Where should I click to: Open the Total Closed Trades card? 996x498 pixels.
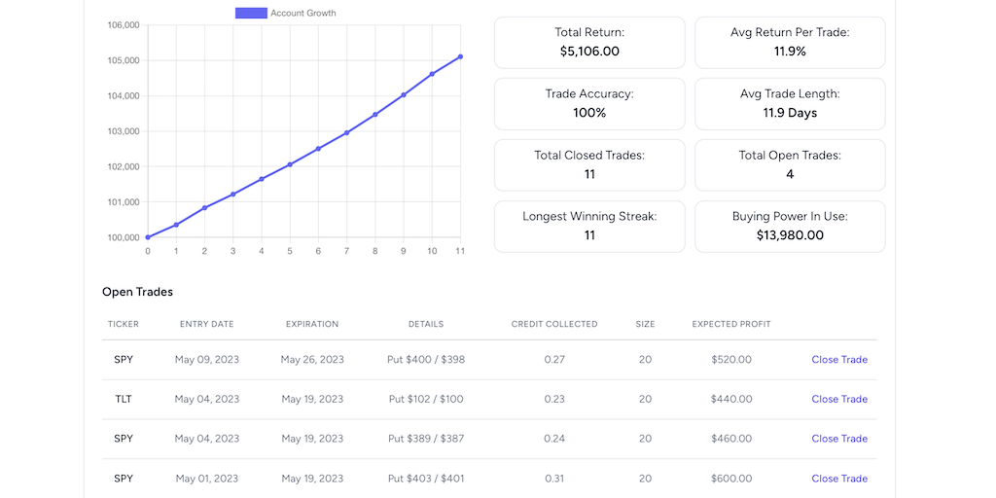(x=588, y=165)
